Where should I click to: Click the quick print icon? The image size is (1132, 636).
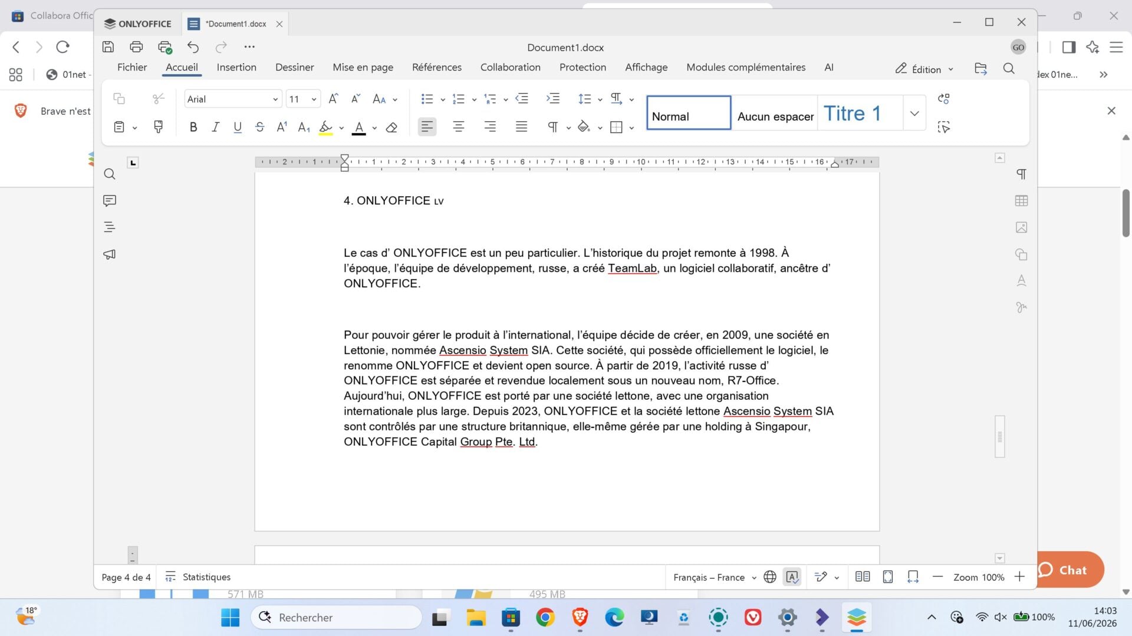pyautogui.click(x=165, y=47)
